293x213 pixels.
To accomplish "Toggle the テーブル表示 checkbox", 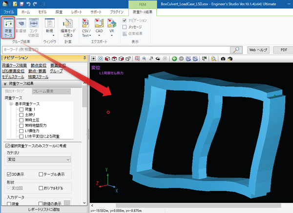I will tap(41, 174).
